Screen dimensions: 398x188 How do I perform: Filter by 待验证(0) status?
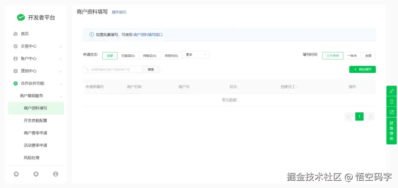150,56
